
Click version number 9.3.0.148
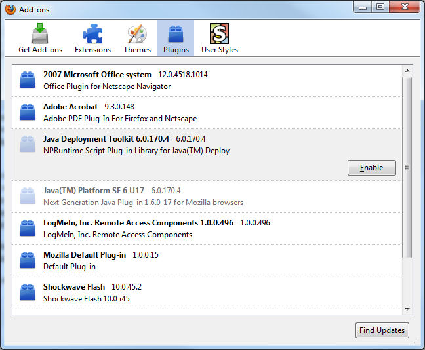[x=119, y=107]
